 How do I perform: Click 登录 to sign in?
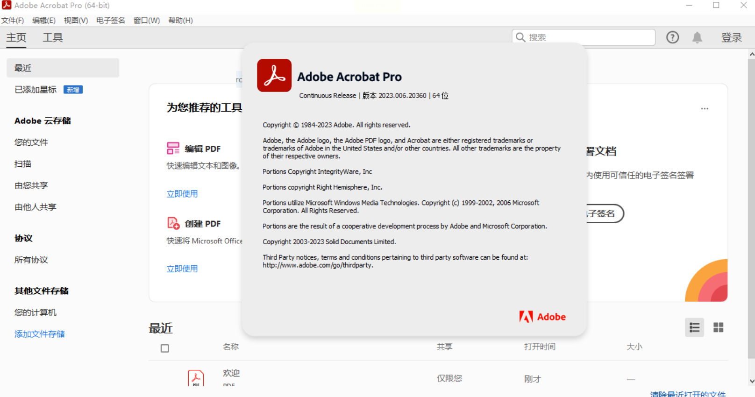tap(732, 37)
